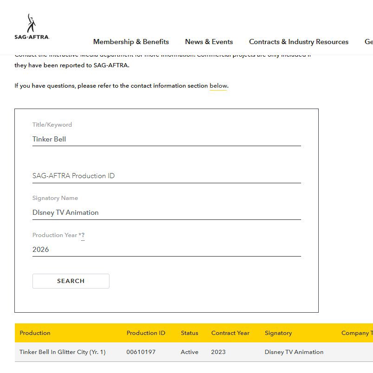Sort by Production ID column header
This screenshot has height=373, width=373.
(x=146, y=333)
